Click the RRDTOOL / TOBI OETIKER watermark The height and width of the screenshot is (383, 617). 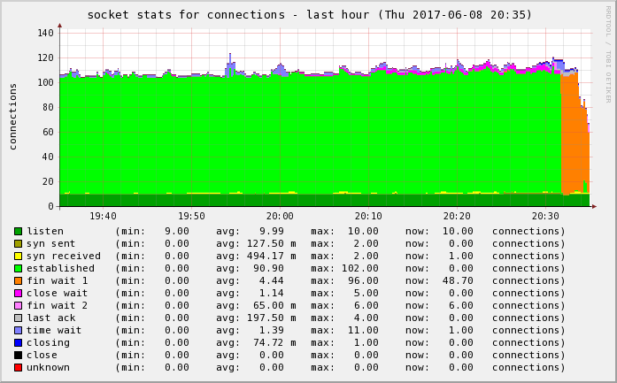[x=608, y=53]
